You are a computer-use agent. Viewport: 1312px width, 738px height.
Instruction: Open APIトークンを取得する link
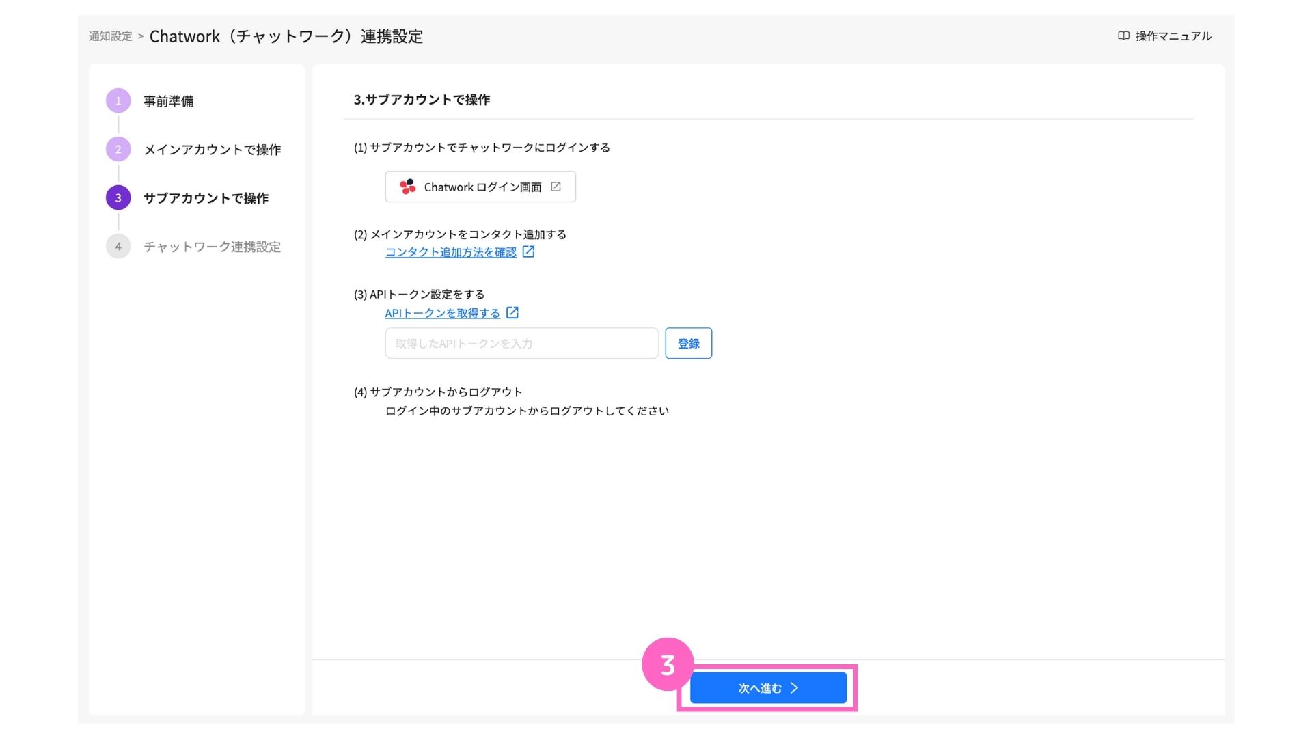coord(443,313)
